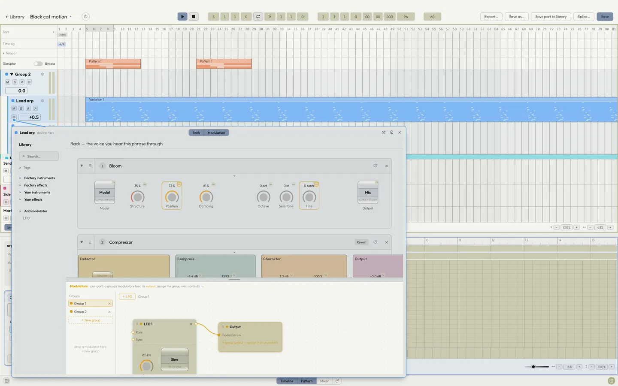Screen dimensions: 618x386
Task: Click the Group 2 volume field 0.0
Action: (16, 91)
